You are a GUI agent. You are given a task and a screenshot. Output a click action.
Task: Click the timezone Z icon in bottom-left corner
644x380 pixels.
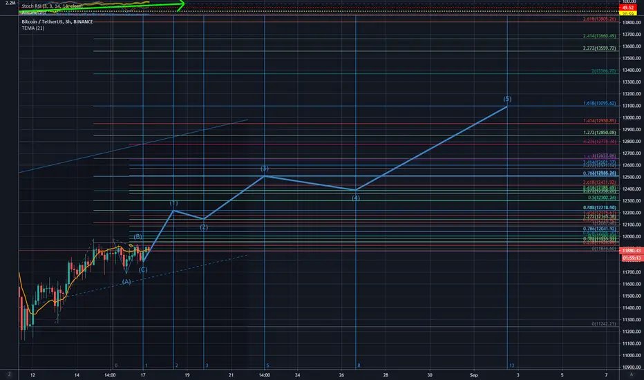point(9,374)
